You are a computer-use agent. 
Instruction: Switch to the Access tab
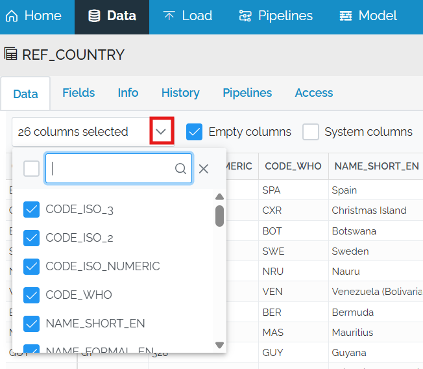click(314, 93)
